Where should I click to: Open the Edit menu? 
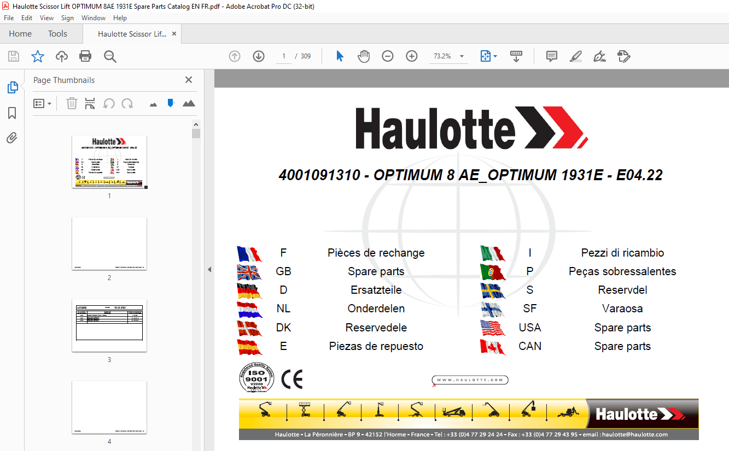(x=27, y=18)
